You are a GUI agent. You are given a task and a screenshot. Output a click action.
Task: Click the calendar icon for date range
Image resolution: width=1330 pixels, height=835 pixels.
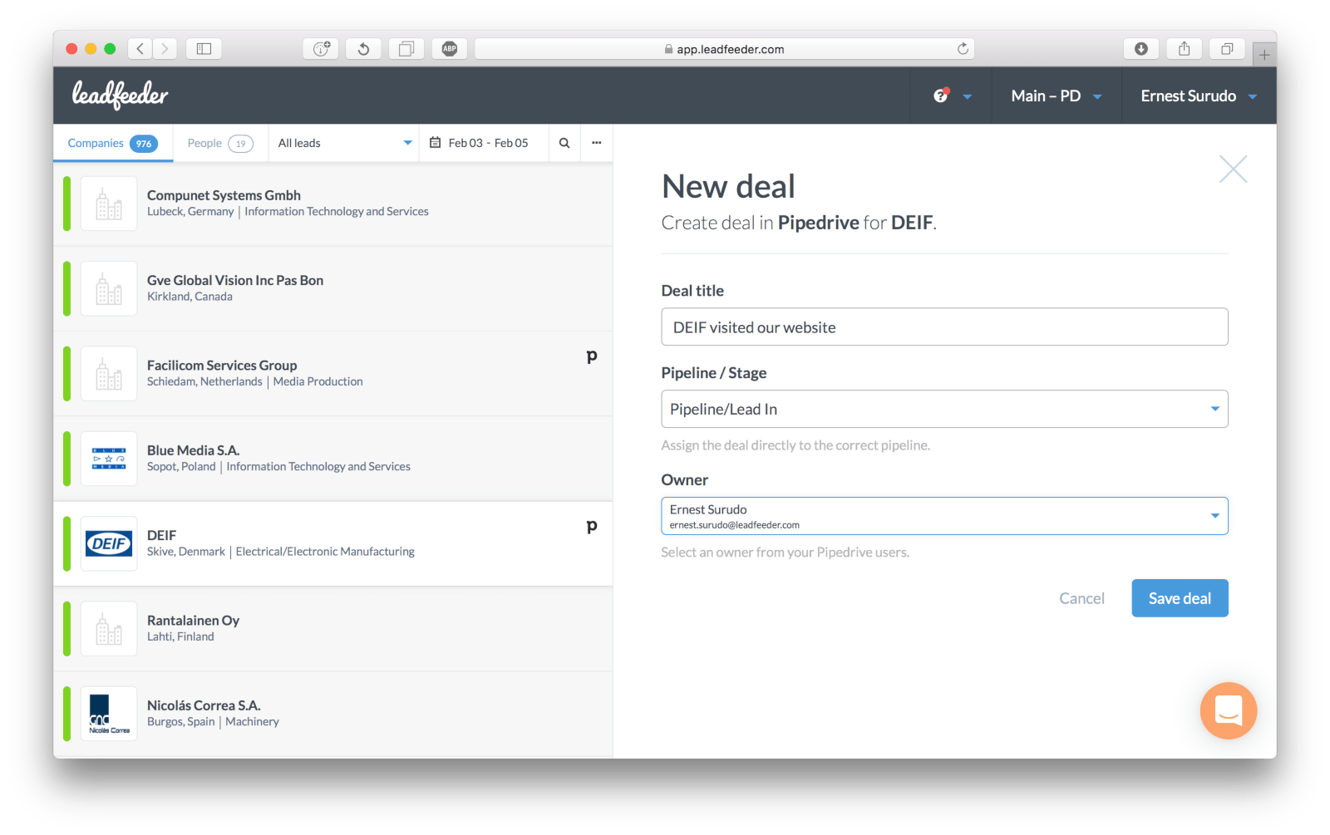[435, 143]
